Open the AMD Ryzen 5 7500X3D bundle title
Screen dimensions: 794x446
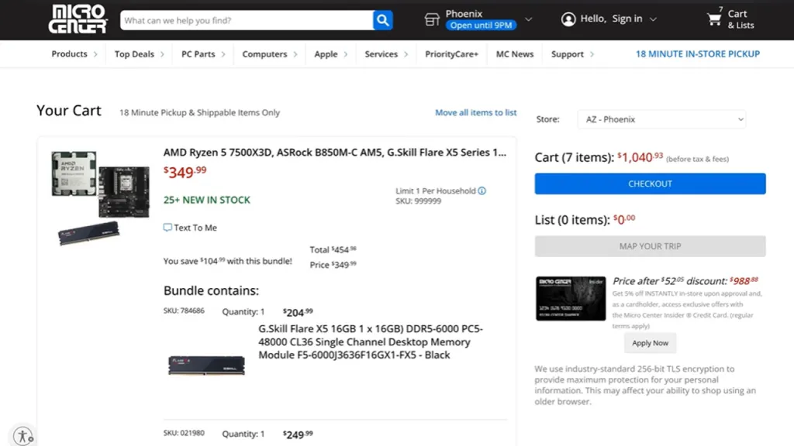tap(335, 153)
